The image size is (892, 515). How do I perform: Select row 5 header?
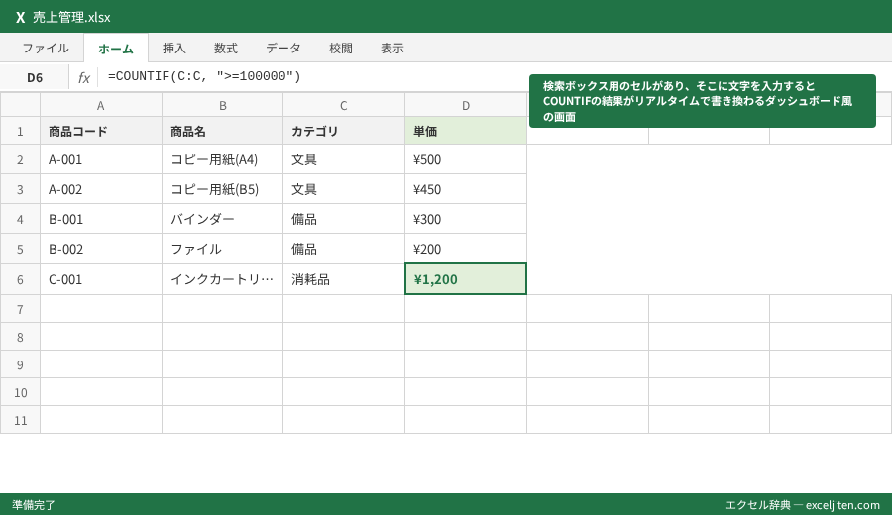pyautogui.click(x=20, y=249)
